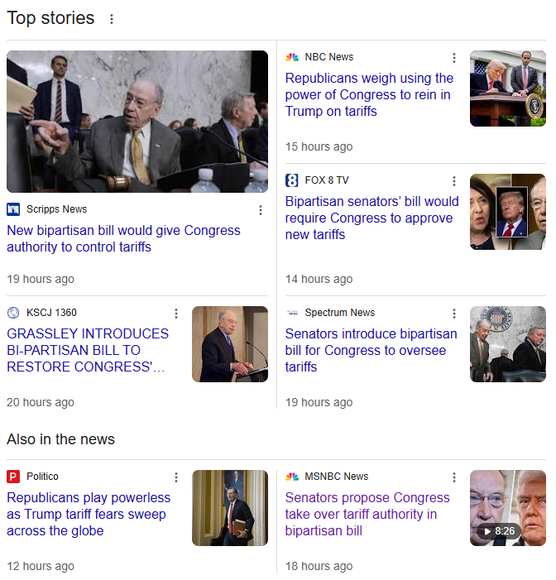The image size is (556, 580).
Task: Open more options for the FOX 8 TV story
Action: coord(454,181)
